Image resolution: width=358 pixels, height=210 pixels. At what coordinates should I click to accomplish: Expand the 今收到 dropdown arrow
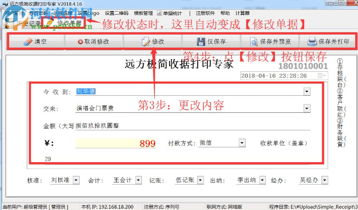click(x=307, y=92)
